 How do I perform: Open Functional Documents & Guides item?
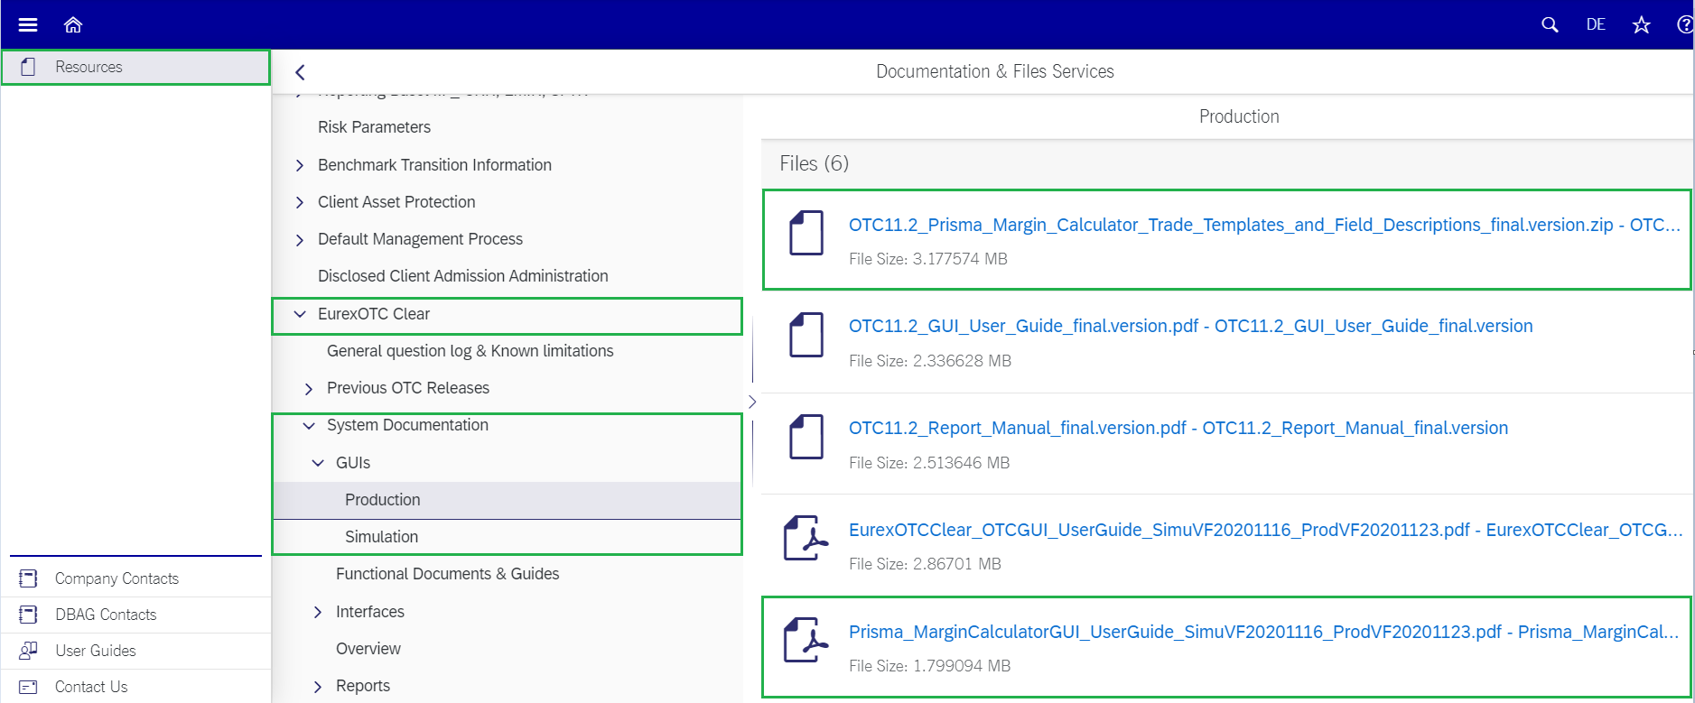pos(447,574)
